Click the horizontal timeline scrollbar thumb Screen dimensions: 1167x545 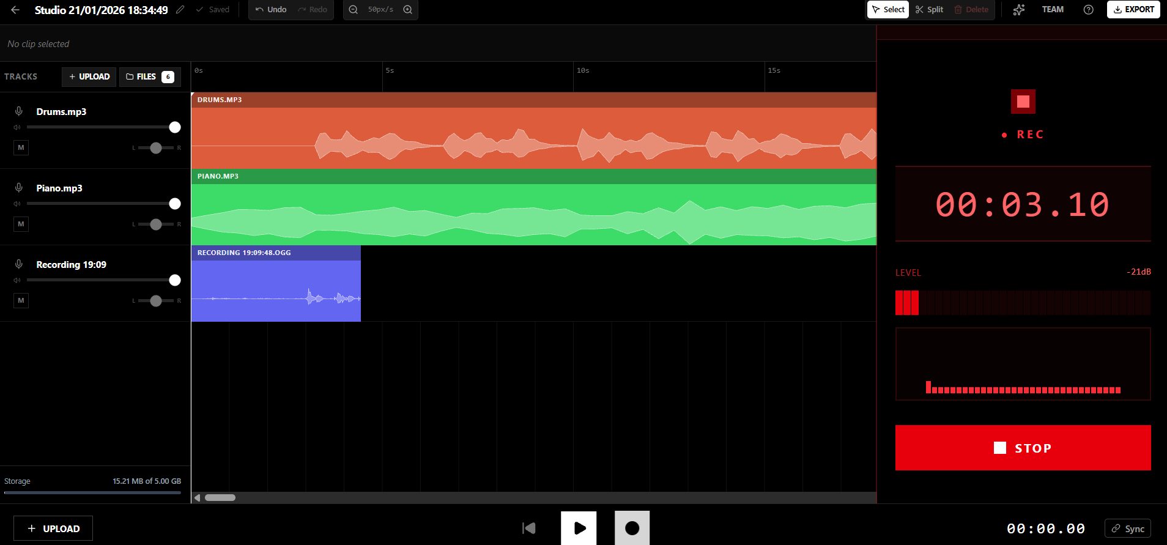(x=220, y=497)
